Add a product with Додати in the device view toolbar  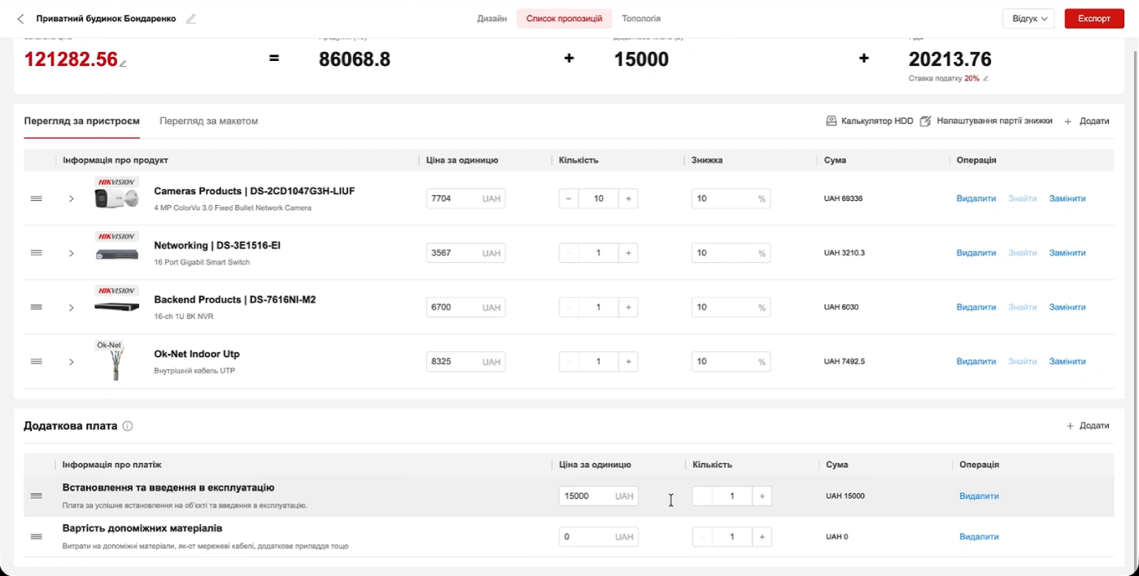[1087, 121]
